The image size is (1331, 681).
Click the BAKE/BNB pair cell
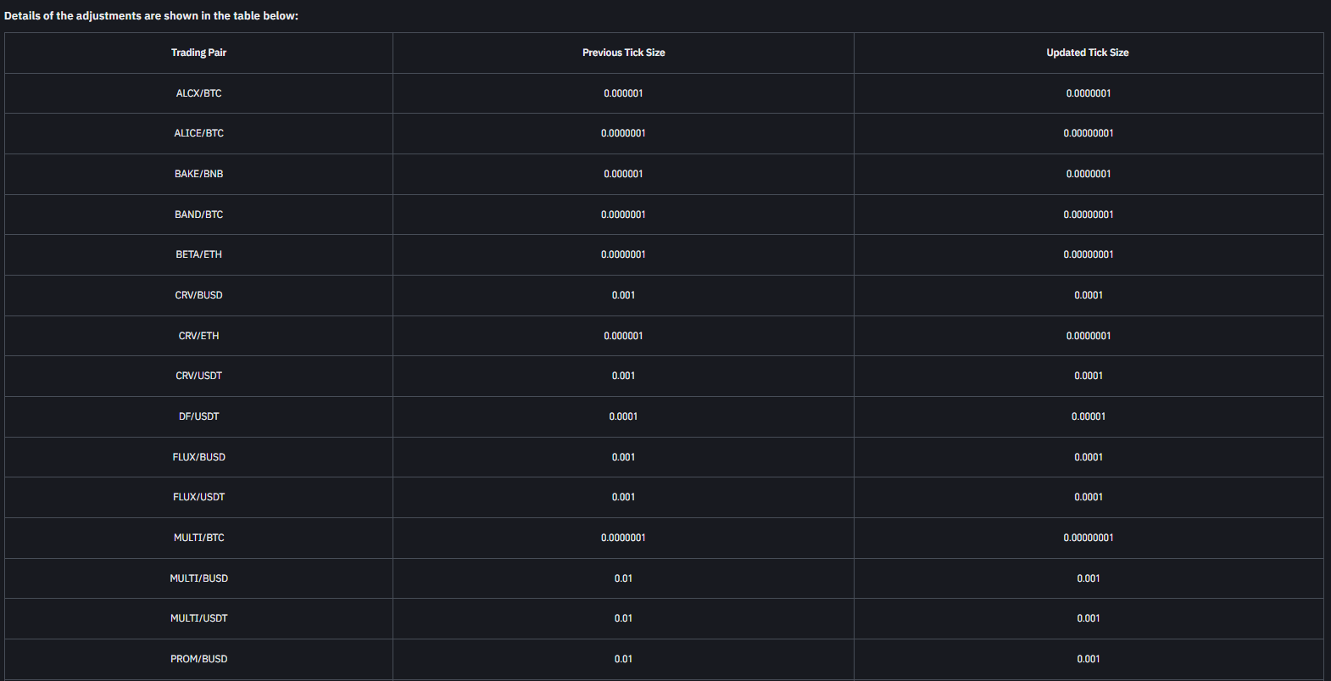198,174
